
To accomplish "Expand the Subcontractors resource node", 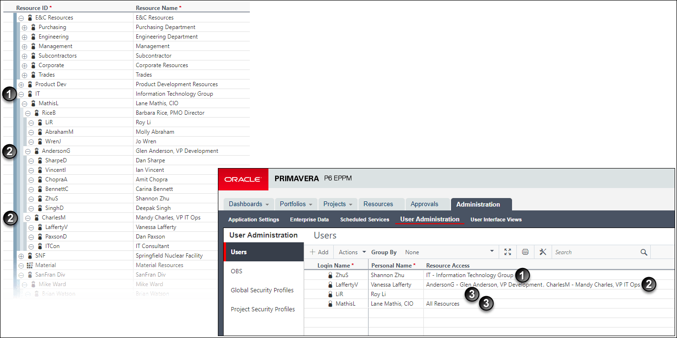I will tap(24, 56).
